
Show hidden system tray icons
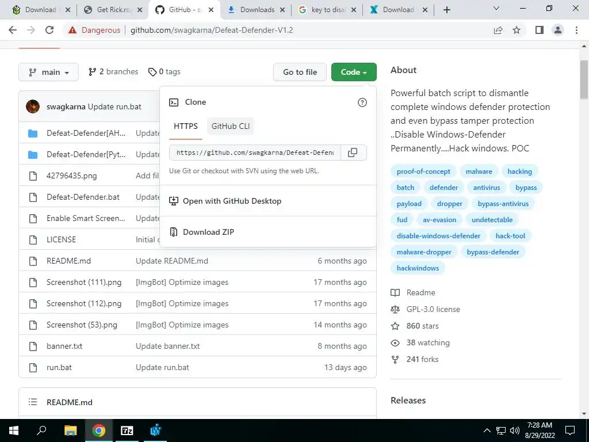point(487,430)
